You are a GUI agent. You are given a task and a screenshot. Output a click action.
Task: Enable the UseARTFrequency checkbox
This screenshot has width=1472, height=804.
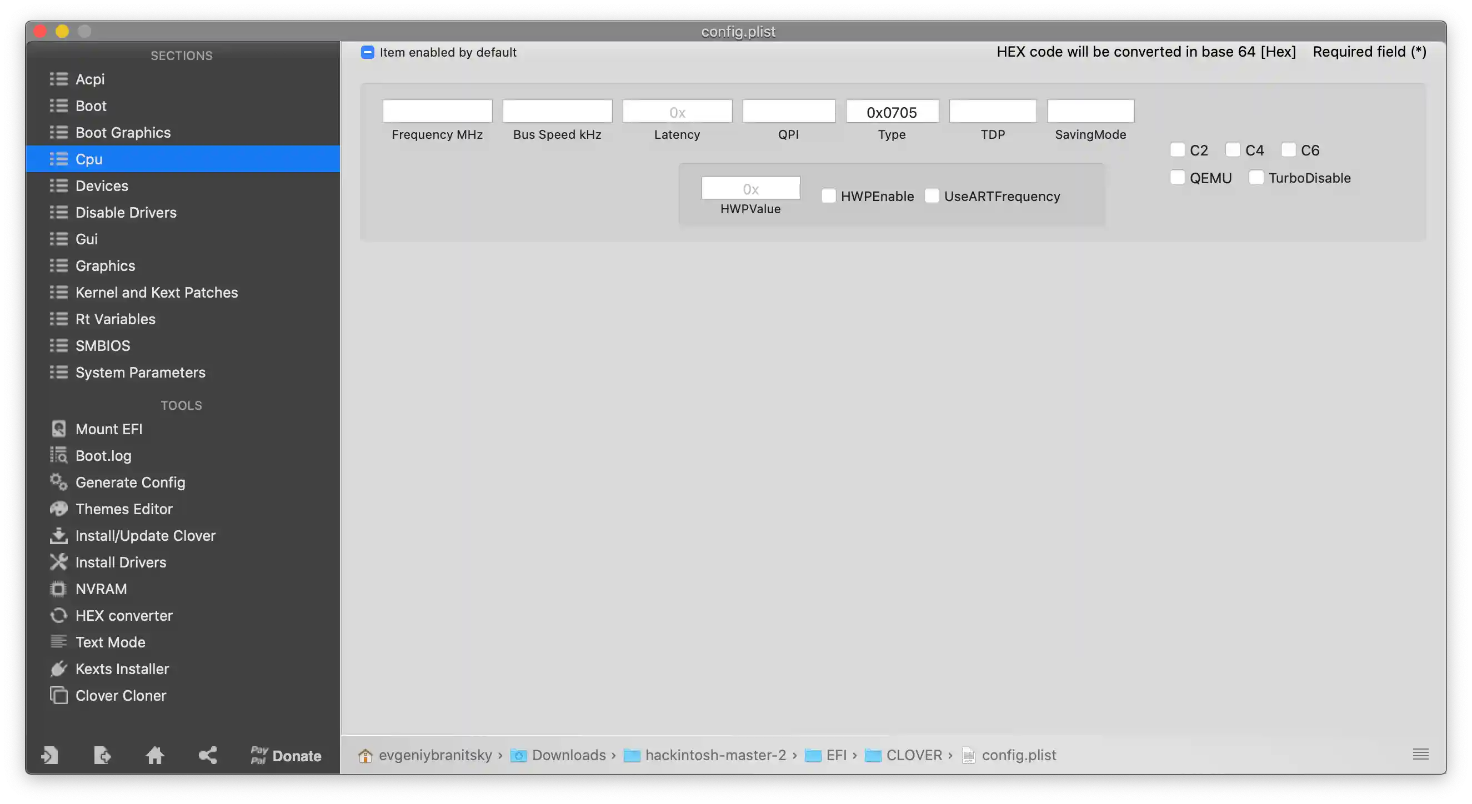(x=932, y=196)
